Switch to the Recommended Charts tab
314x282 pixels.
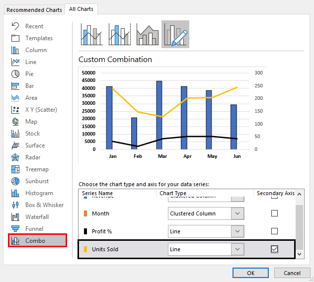(34, 10)
